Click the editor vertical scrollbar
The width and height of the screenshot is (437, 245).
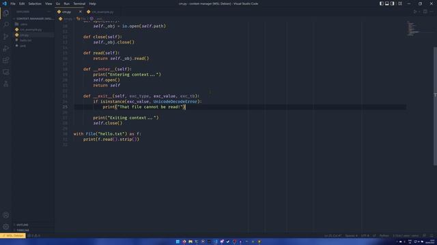[x=435, y=105]
